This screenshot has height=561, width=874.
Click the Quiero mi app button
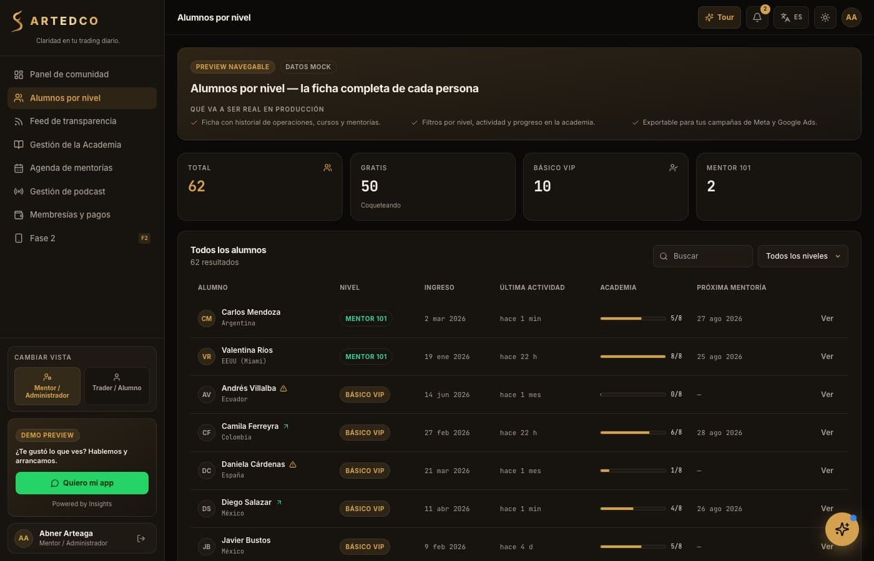click(x=82, y=483)
